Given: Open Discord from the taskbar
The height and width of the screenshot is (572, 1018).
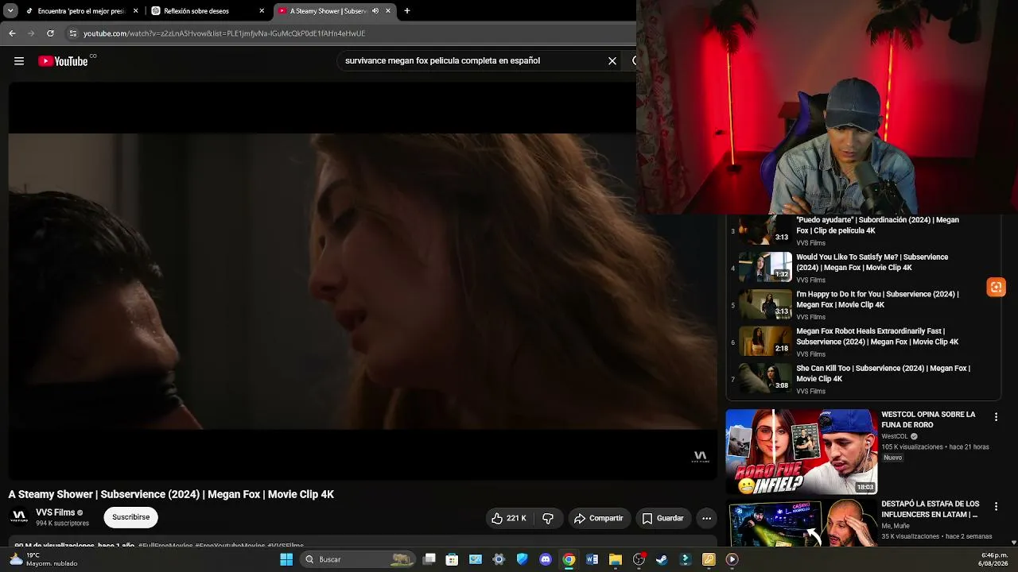Looking at the screenshot, I should click(x=546, y=559).
